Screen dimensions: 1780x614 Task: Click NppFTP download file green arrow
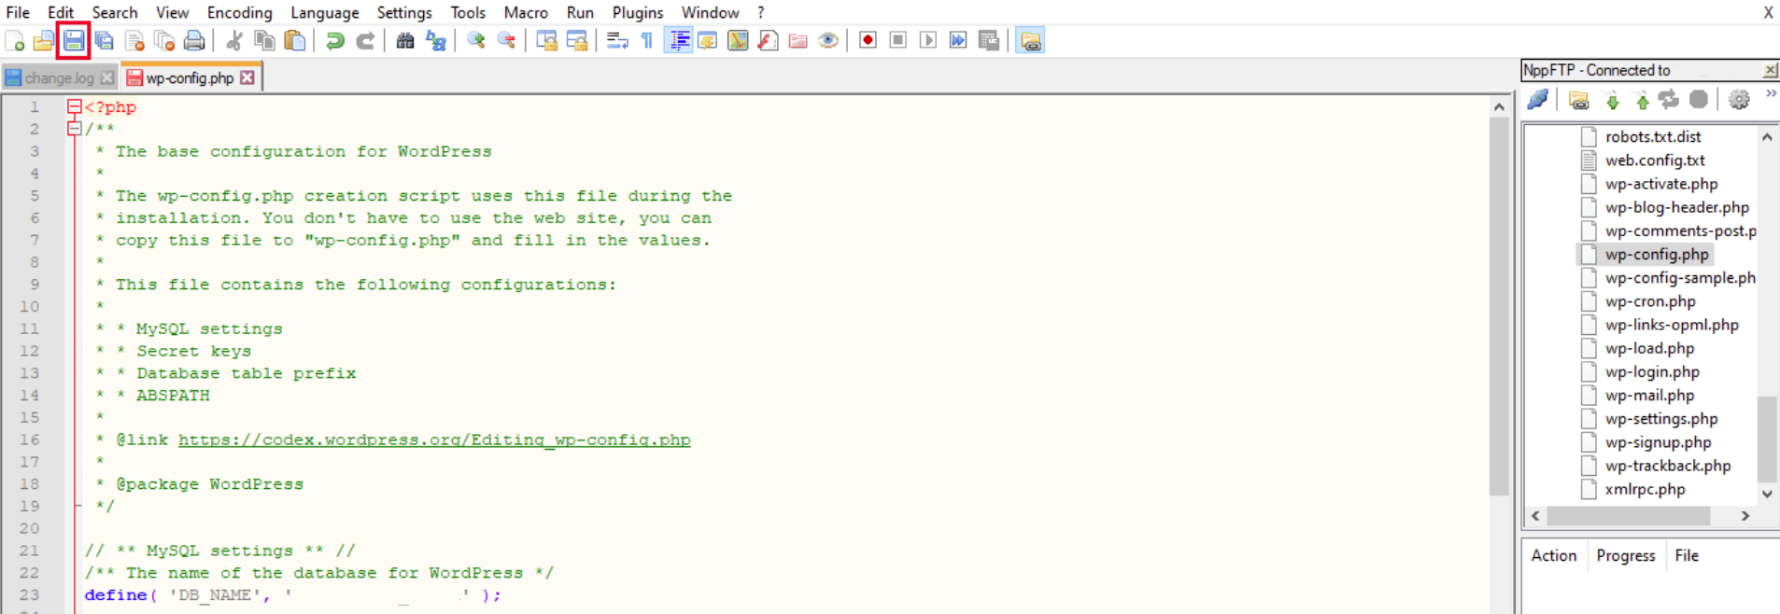tap(1612, 100)
